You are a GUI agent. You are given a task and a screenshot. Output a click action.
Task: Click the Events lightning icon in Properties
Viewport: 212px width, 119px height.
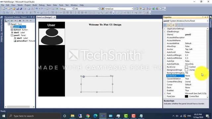(x=177, y=25)
